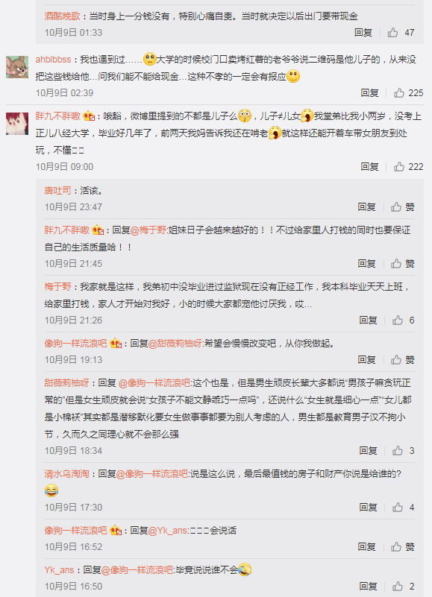Viewport: 432px width, 597px height.
Task: Like 酒酪晚歌's comment with 47 likes
Action: pos(392,32)
